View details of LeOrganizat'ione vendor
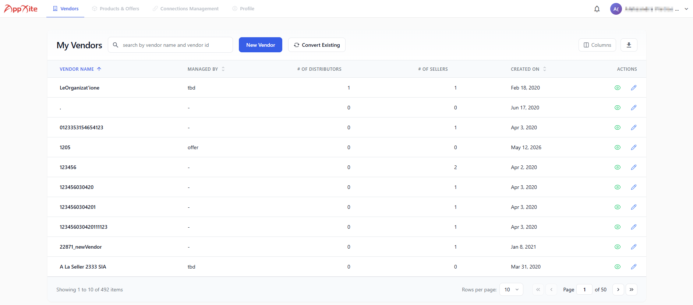 click(618, 88)
